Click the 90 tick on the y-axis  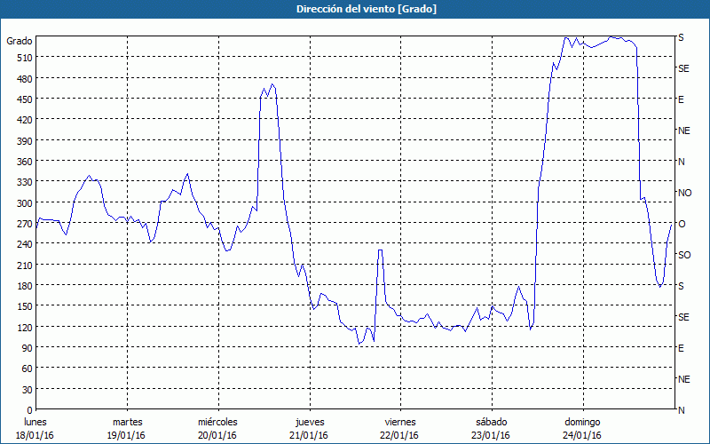coord(26,347)
